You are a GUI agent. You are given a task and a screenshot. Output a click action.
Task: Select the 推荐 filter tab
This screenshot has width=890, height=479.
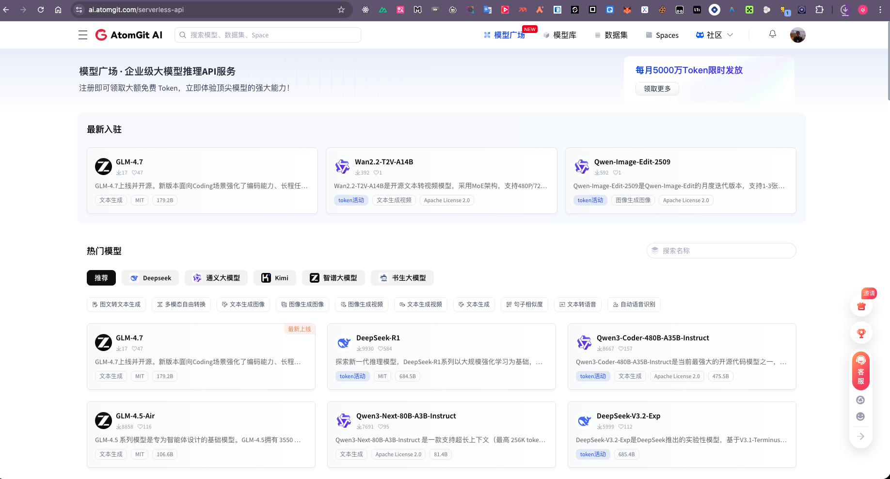101,278
